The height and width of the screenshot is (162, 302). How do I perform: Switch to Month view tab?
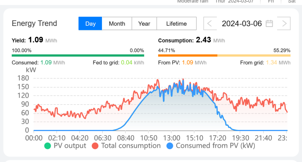[117, 24]
